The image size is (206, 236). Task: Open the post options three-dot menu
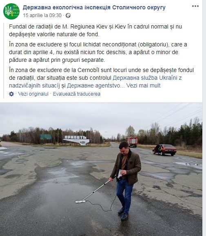[195, 6]
